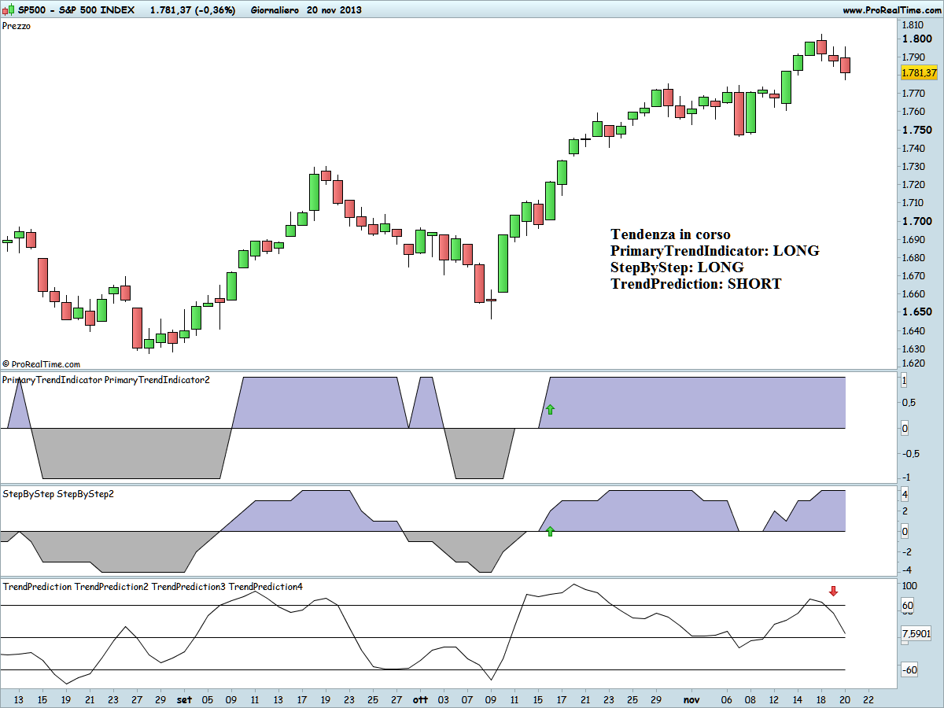Viewport: 944px width, 708px height.
Task: Click the 'nov' month label on date axis
Action: (x=691, y=699)
